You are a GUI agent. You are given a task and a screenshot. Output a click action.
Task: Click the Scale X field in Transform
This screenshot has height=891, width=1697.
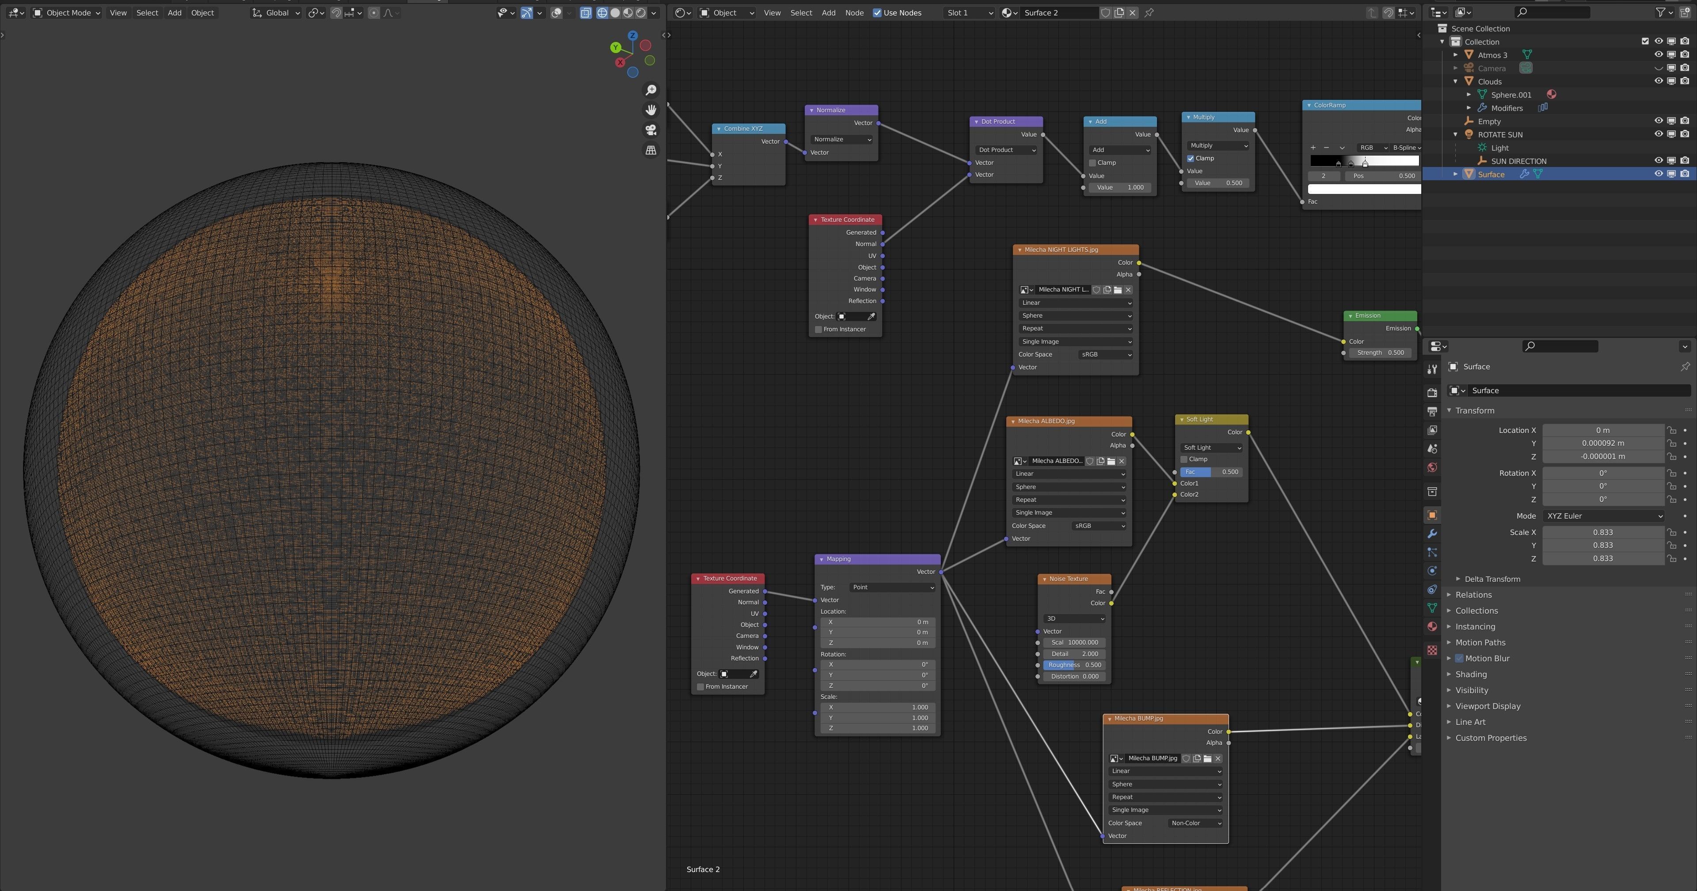click(x=1602, y=532)
